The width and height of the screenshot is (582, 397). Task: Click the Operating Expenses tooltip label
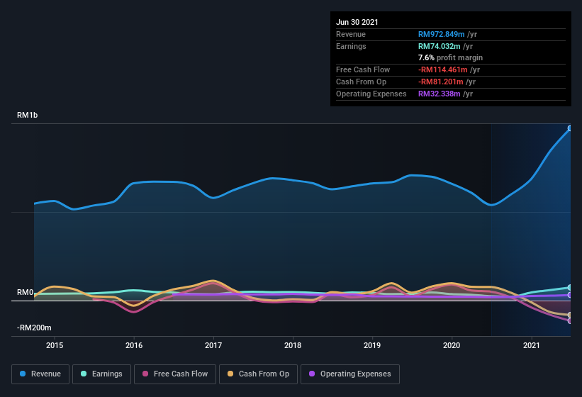click(x=371, y=94)
